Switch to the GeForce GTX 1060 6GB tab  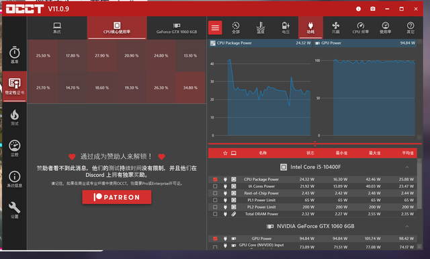point(177,28)
